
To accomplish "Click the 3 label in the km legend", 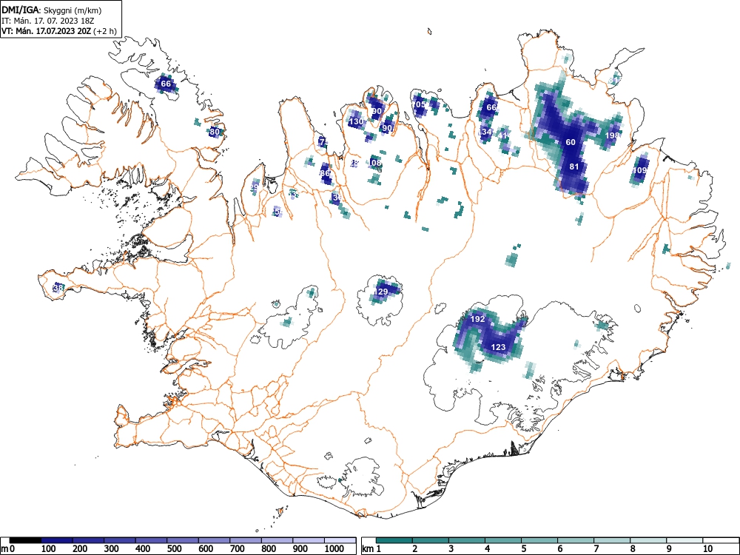I will coord(451,548).
